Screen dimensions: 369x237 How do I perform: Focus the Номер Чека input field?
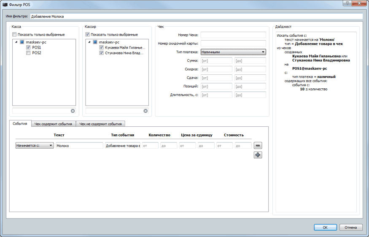(x=233, y=35)
